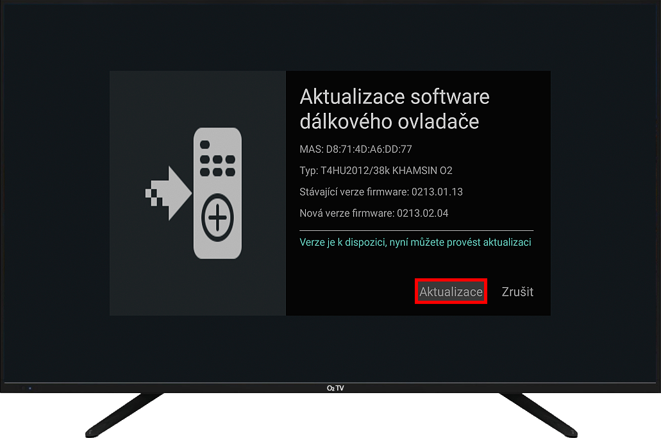
Task: Click the right TV stand leg
Action: (x=539, y=415)
